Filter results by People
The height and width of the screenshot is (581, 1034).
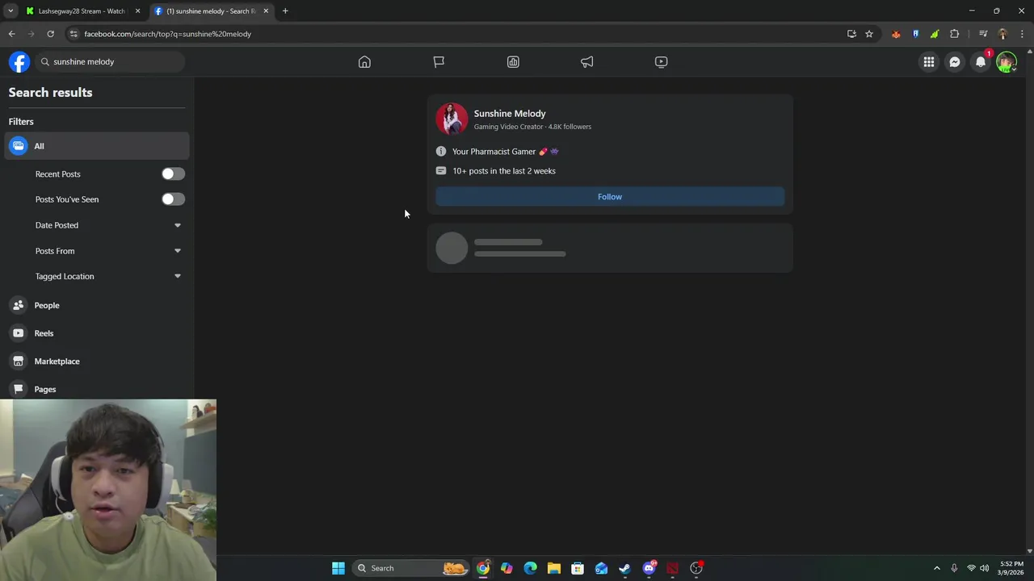coord(97,305)
